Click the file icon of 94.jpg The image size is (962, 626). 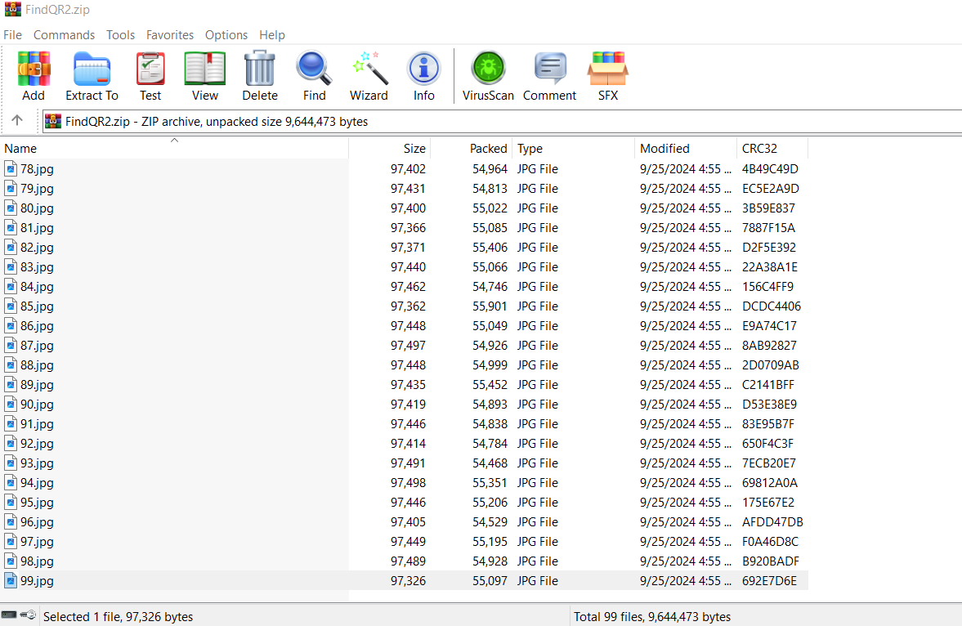click(11, 483)
